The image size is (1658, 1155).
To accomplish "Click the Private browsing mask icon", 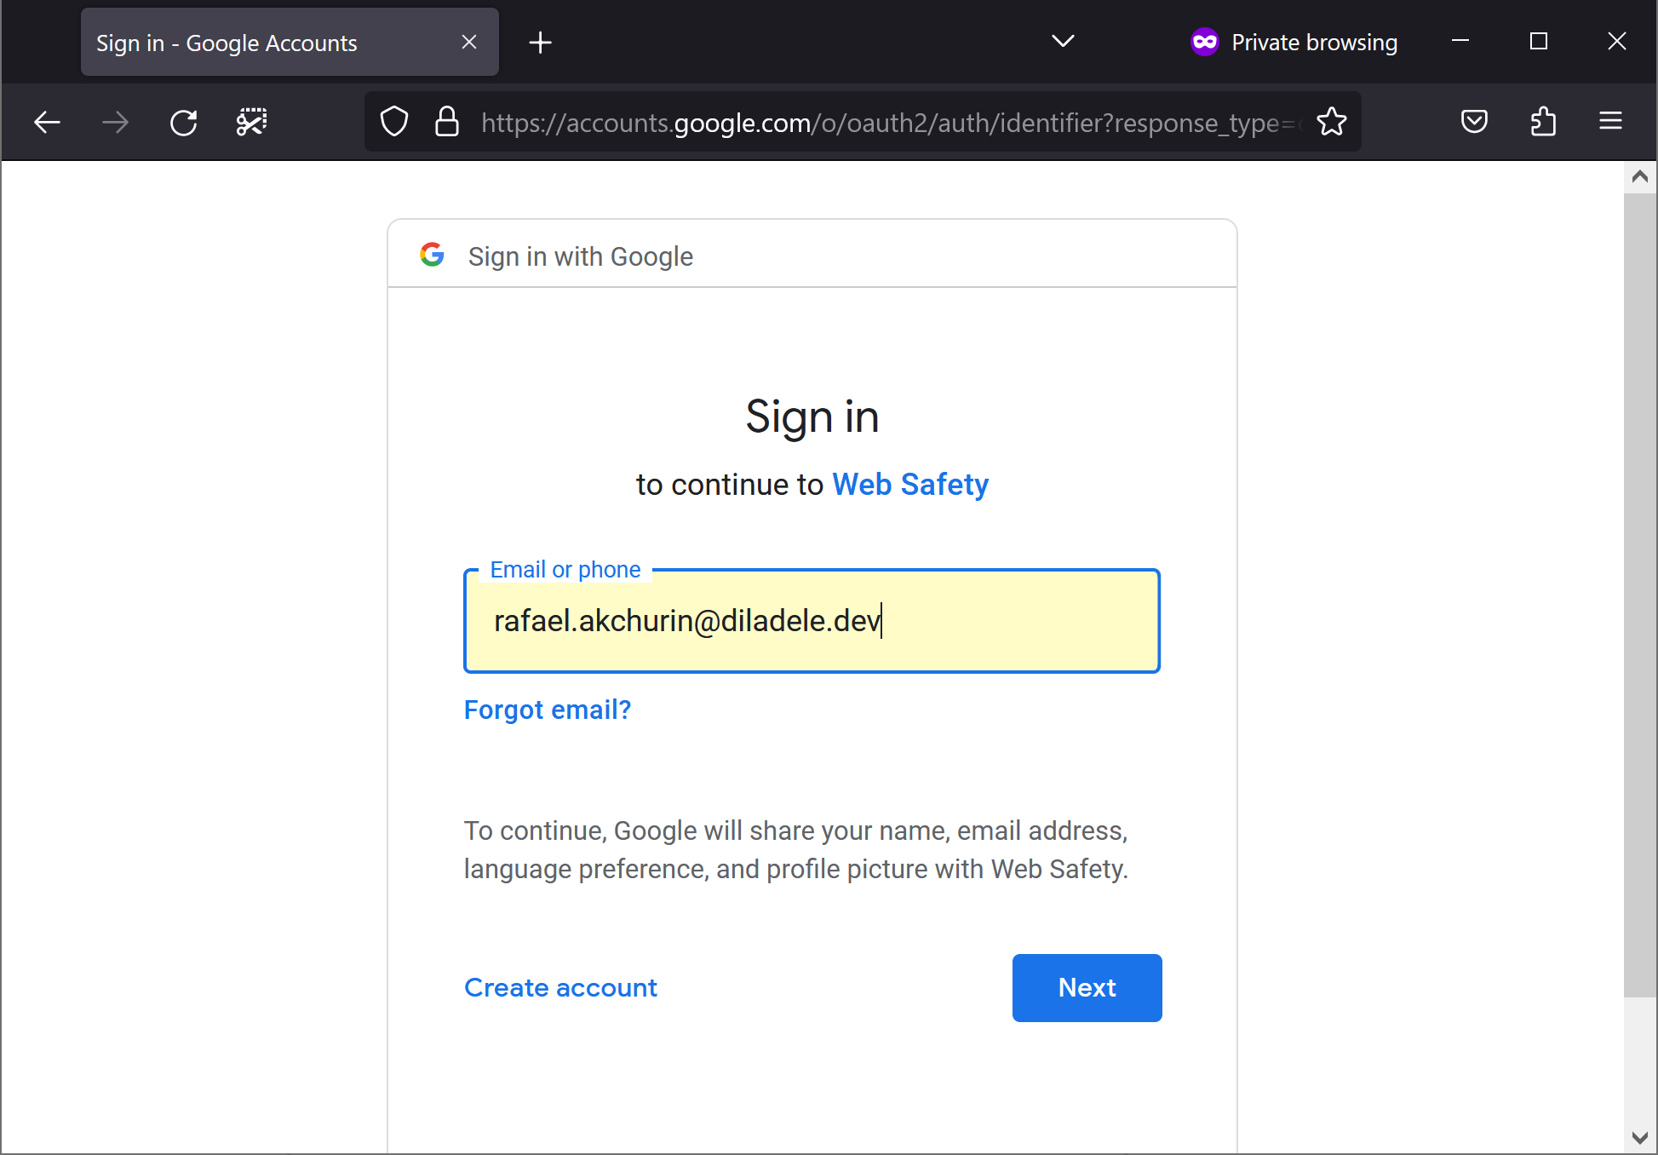I will (x=1204, y=42).
